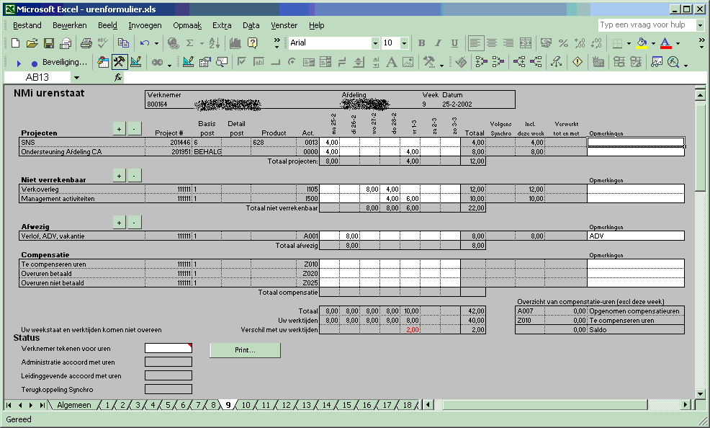Expand the Name Box dropdown

(x=76, y=77)
